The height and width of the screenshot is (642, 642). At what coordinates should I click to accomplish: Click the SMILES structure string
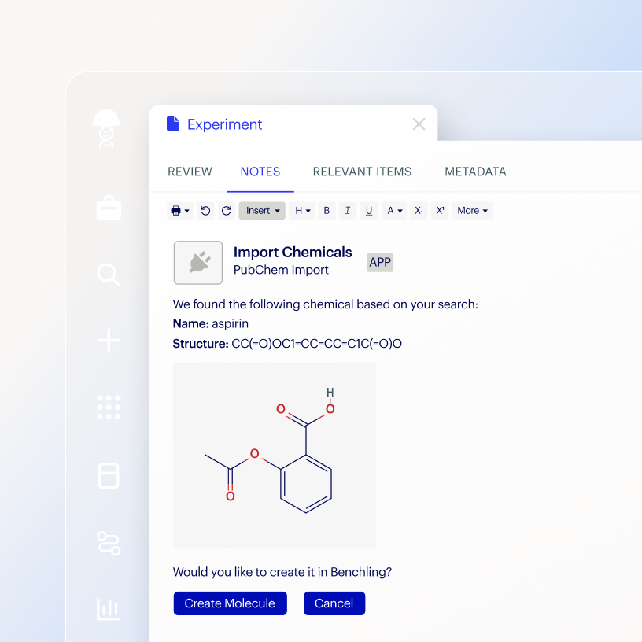[x=316, y=344]
